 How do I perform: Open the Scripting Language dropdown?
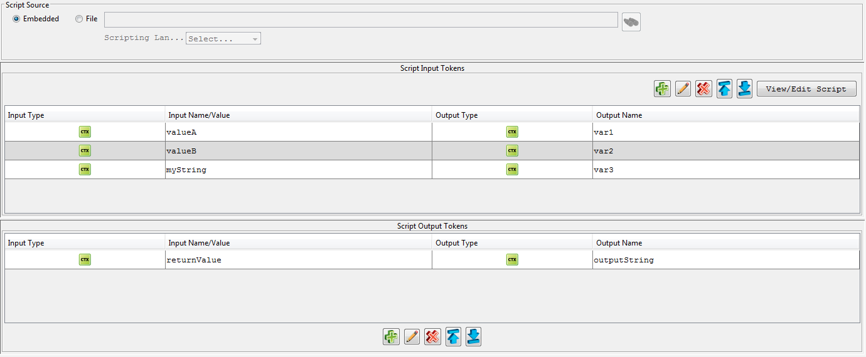223,39
